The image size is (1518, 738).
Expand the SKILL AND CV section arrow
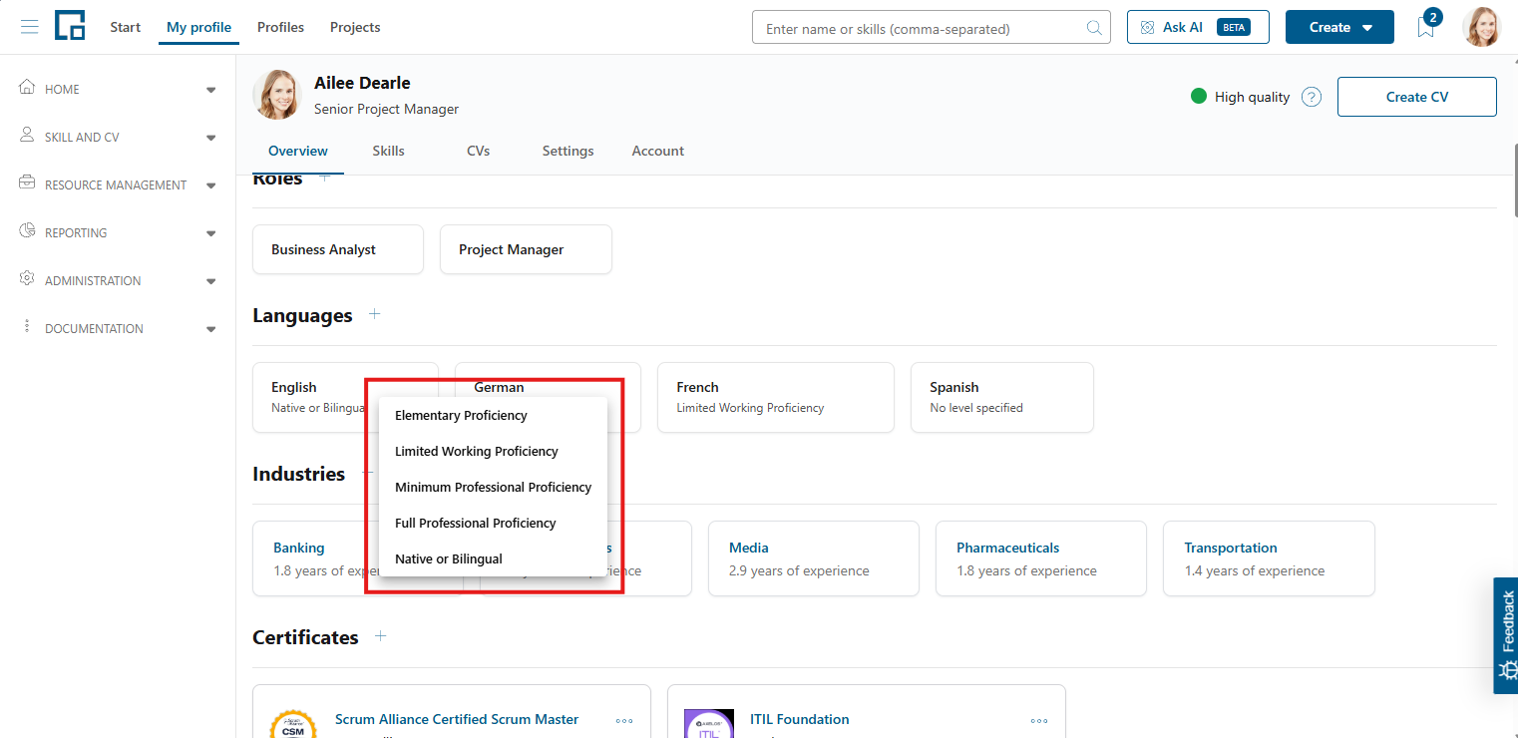(x=210, y=138)
